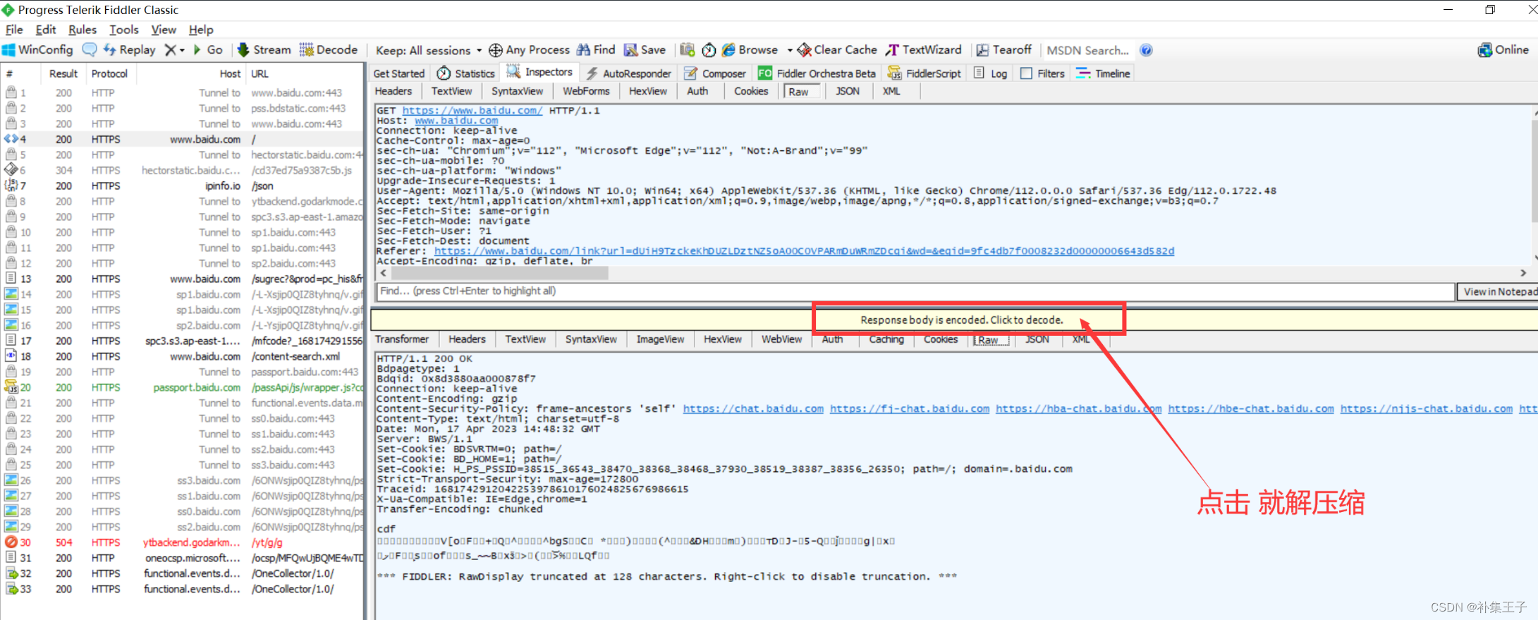Select request WebForms tab
Image resolution: width=1538 pixels, height=620 pixels.
pos(586,91)
